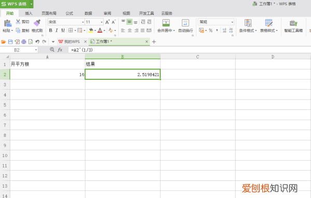This screenshot has height=198, width=311.
Task: Click the fx insert function icon
Action: (60, 50)
